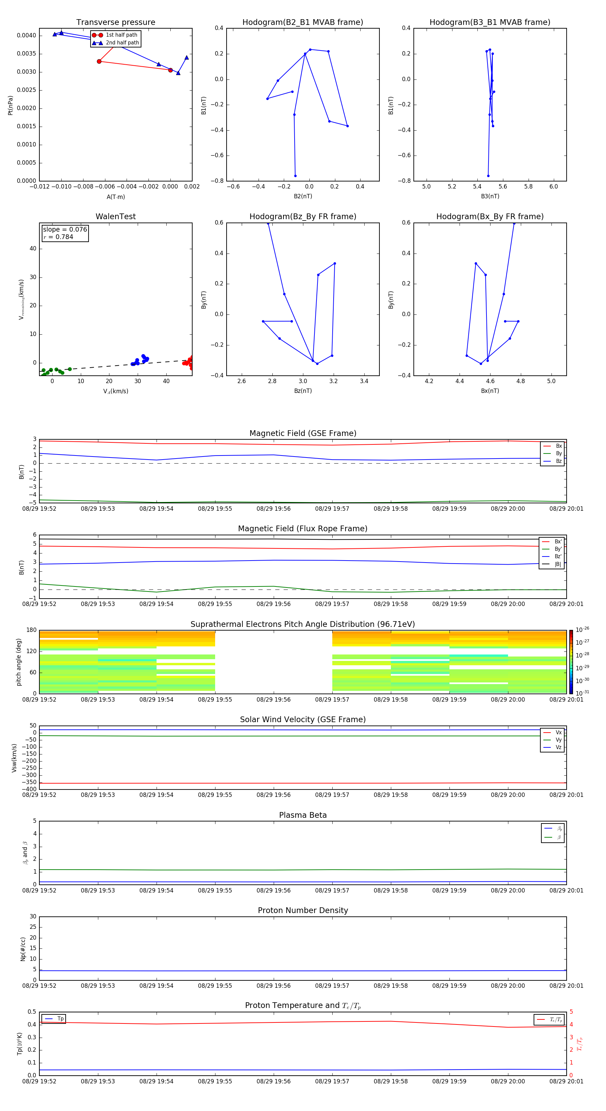Viewport: 606px width, 1111px height.
Task: Click the Vz legend entry
Action: pyautogui.click(x=552, y=747)
